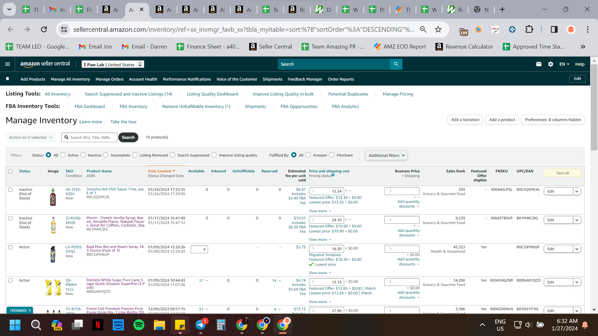Select the Improve listing quality filter

pyautogui.click(x=214, y=155)
